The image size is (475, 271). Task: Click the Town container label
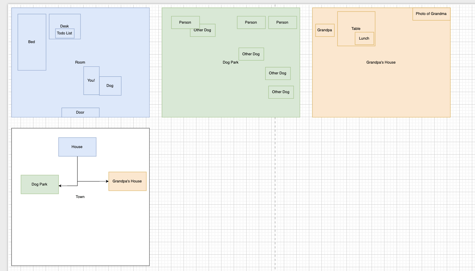pyautogui.click(x=80, y=197)
